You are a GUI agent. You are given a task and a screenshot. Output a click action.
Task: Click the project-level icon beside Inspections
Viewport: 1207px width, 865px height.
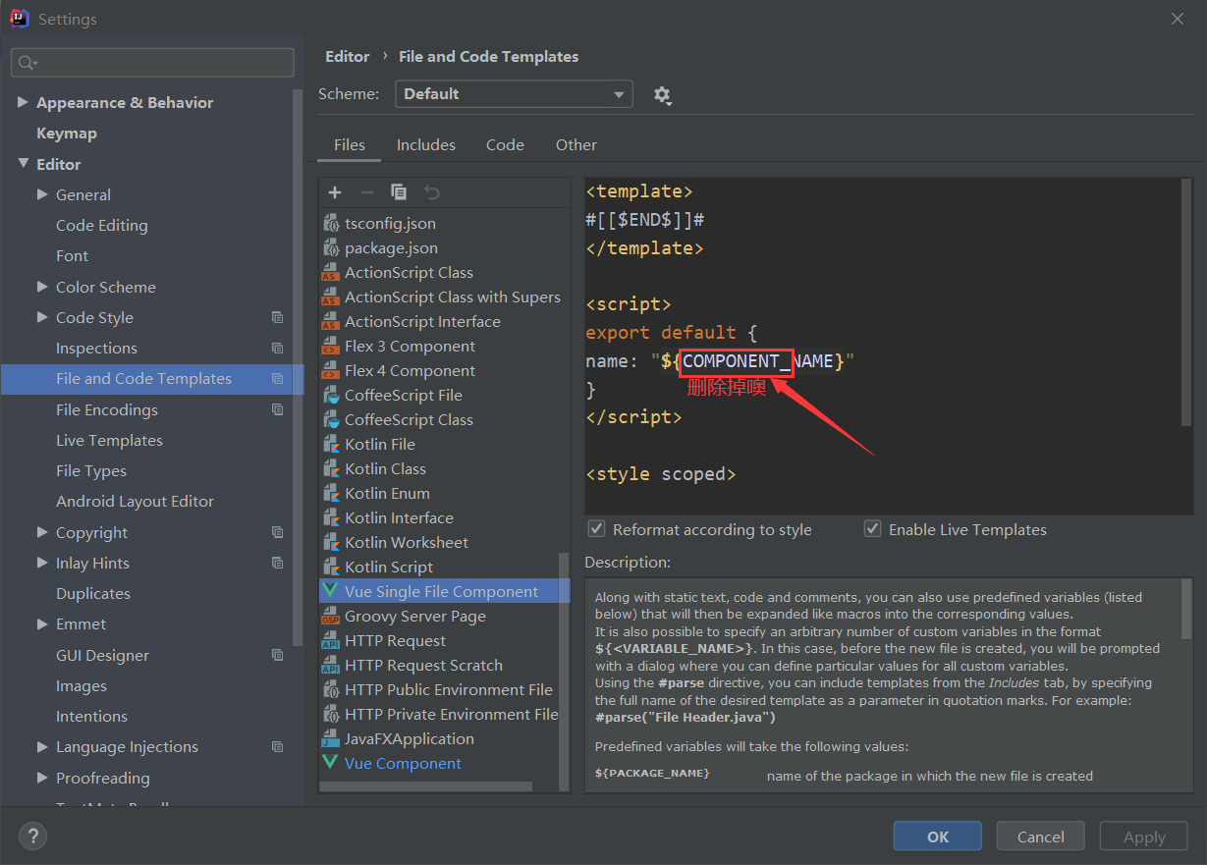[x=278, y=348]
